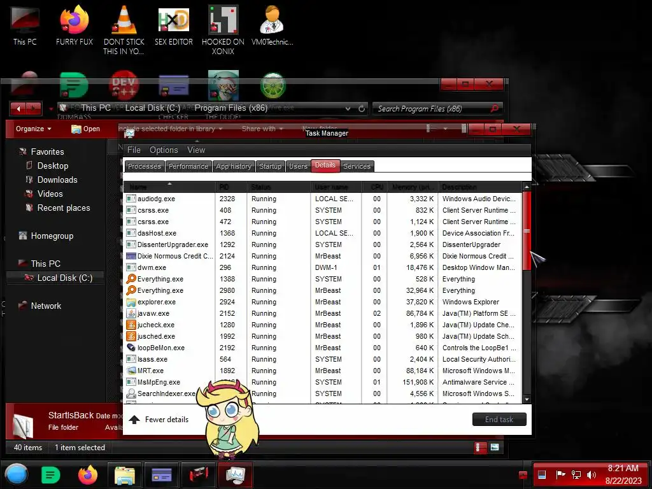Switch to the App history tab
The width and height of the screenshot is (652, 489).
click(x=234, y=166)
